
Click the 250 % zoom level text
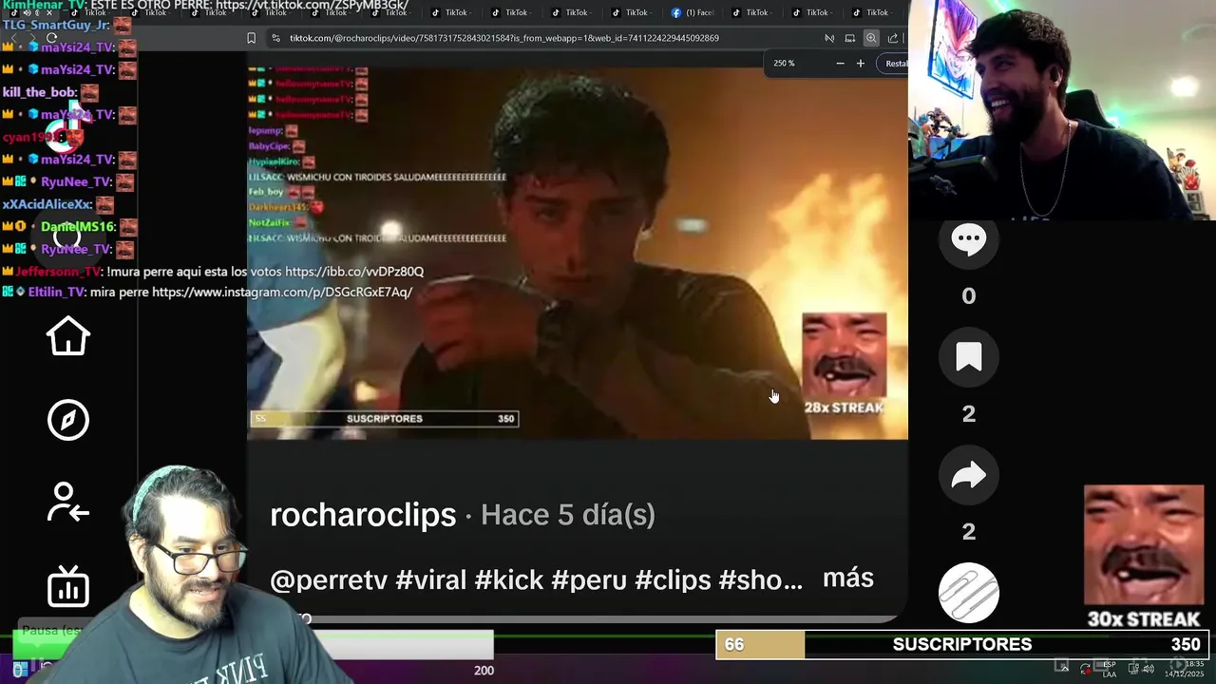coord(784,64)
